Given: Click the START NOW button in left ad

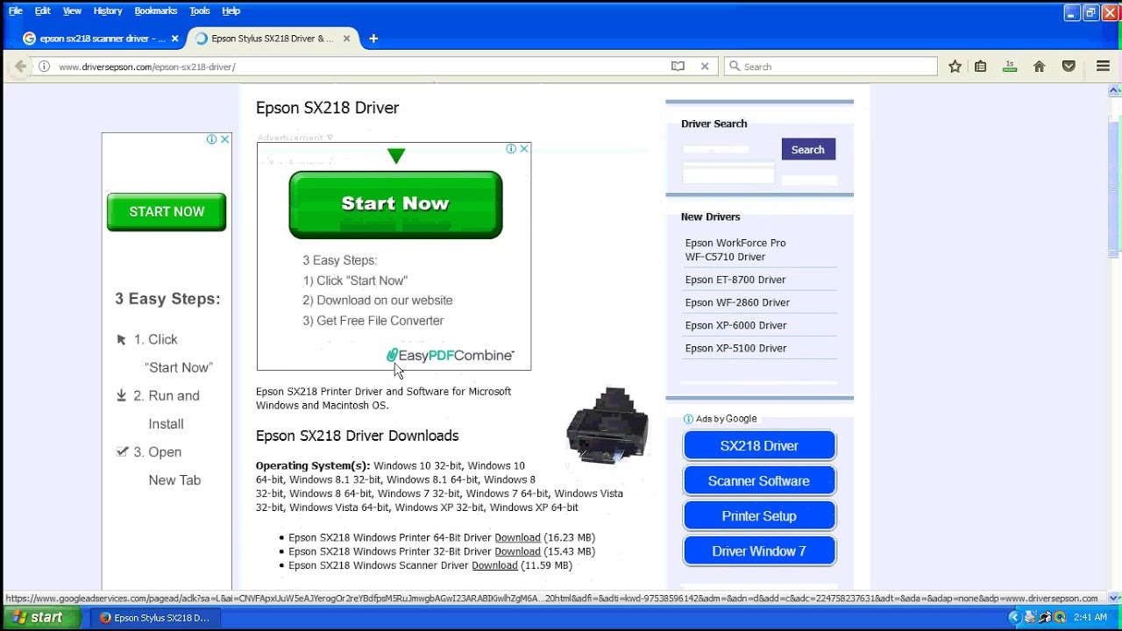Looking at the screenshot, I should pyautogui.click(x=167, y=212).
